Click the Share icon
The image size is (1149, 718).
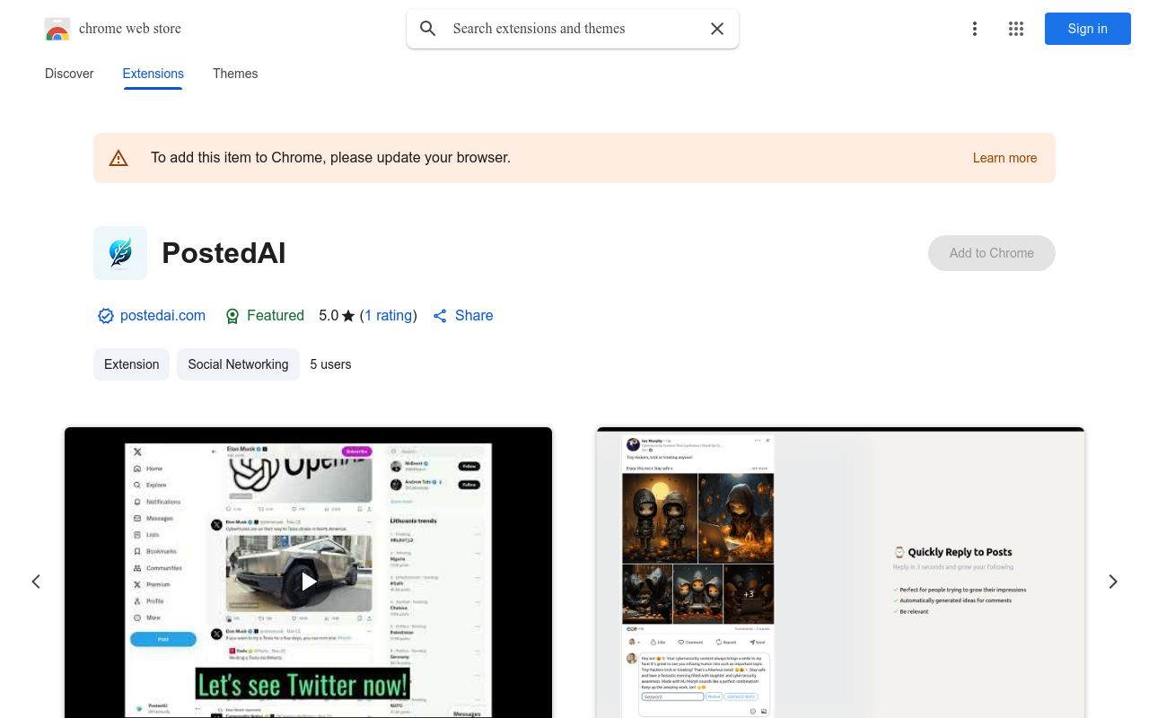(440, 316)
